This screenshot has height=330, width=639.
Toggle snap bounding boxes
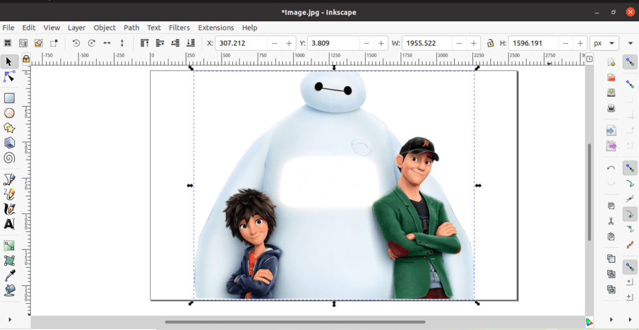pos(630,84)
